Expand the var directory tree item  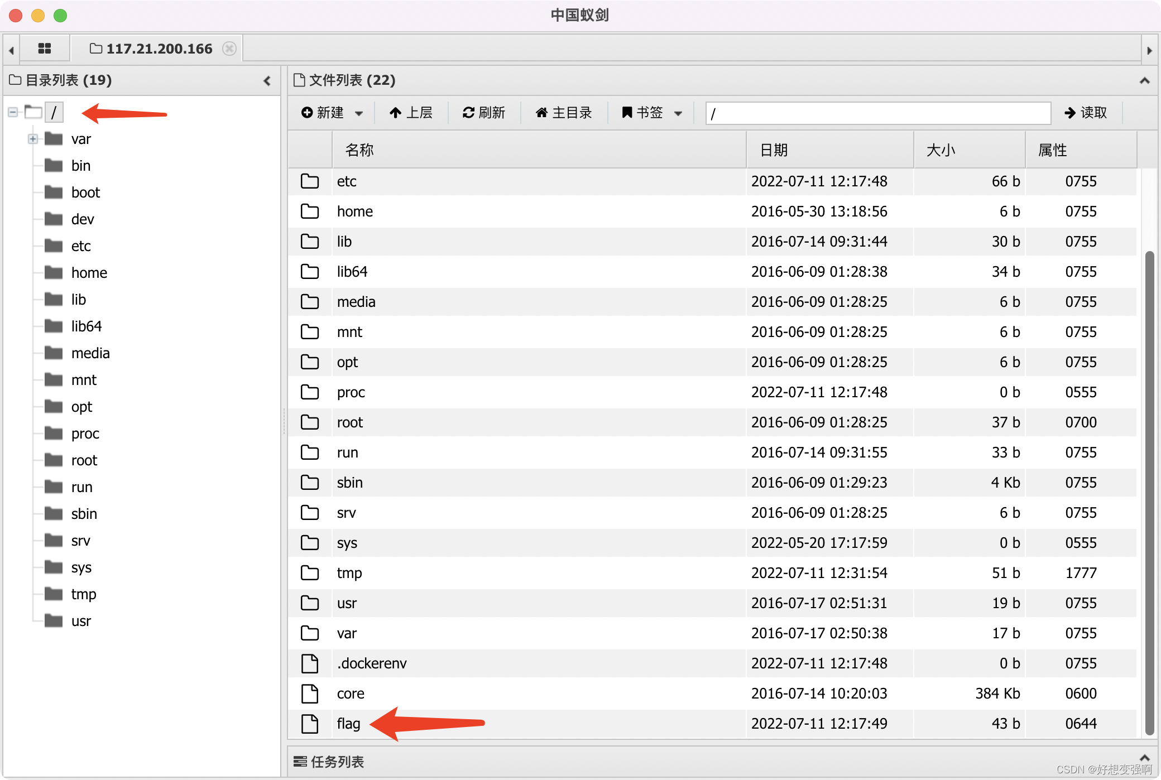pyautogui.click(x=31, y=138)
